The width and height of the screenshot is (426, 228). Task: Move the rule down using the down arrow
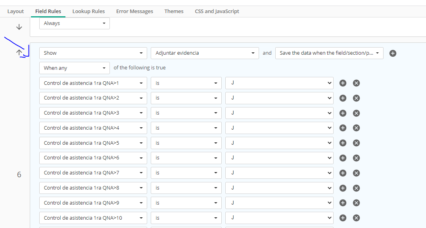(x=19, y=27)
